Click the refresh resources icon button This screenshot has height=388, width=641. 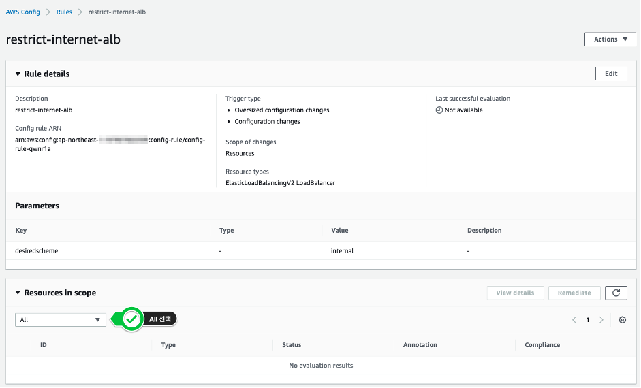(616, 293)
